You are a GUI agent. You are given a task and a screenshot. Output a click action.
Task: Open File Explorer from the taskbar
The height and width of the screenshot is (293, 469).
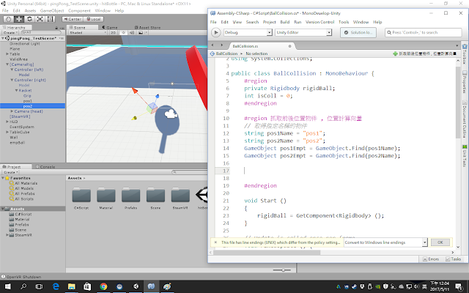pyautogui.click(x=72, y=286)
